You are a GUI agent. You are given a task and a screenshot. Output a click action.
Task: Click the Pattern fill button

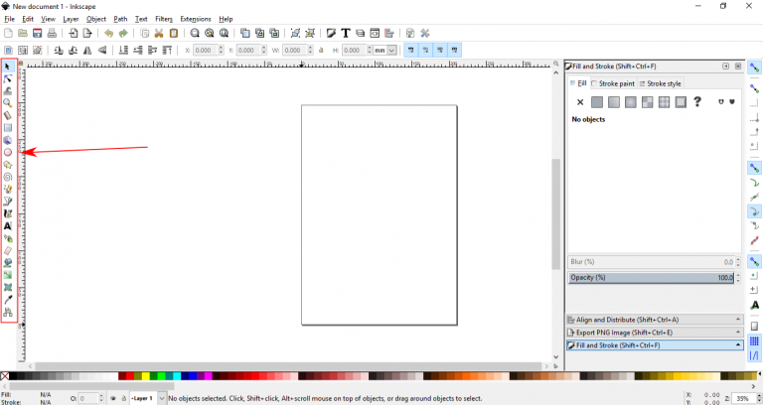[x=665, y=102]
